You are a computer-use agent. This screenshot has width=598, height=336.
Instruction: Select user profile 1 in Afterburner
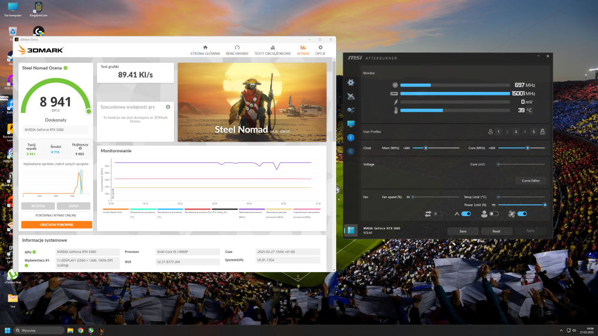pos(499,132)
